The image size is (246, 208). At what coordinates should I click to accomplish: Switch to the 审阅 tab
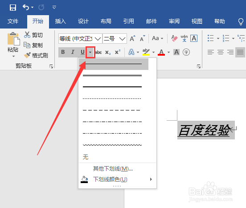174,21
